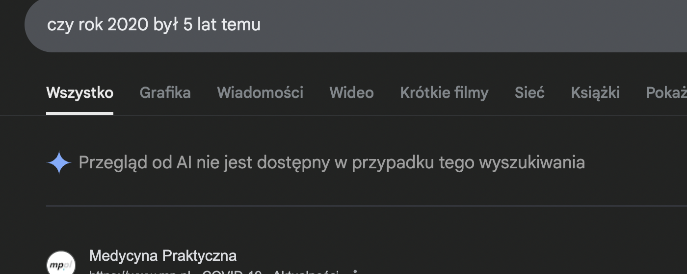Open the three-dot menu beside the result URL
The height and width of the screenshot is (274, 687).
[x=355, y=272]
